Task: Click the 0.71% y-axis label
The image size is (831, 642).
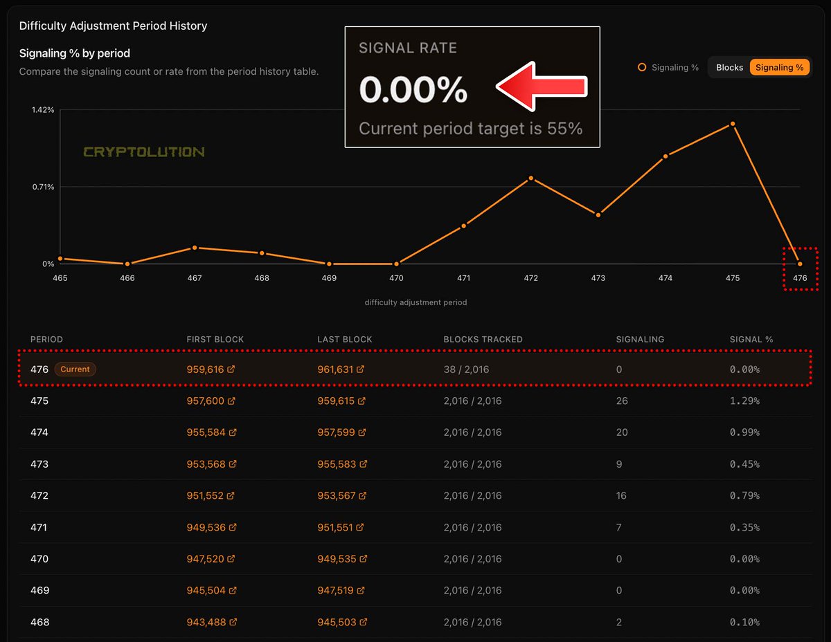Action: 43,187
